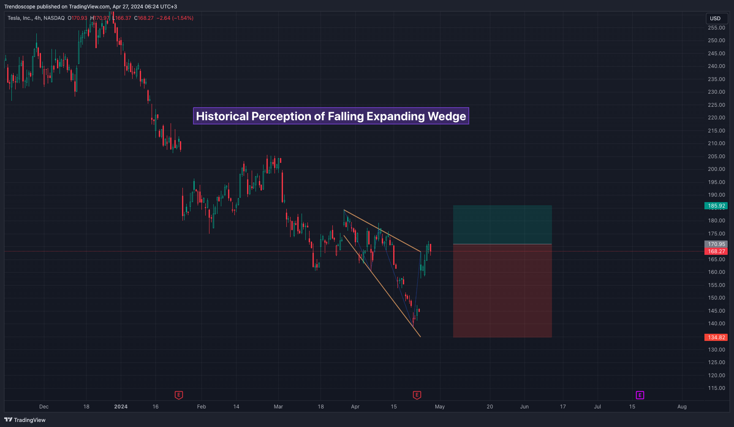
Task: Click the Mar label on time axis
Action: 278,407
